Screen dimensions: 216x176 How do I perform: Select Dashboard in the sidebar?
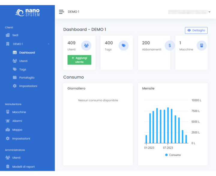(x=27, y=53)
